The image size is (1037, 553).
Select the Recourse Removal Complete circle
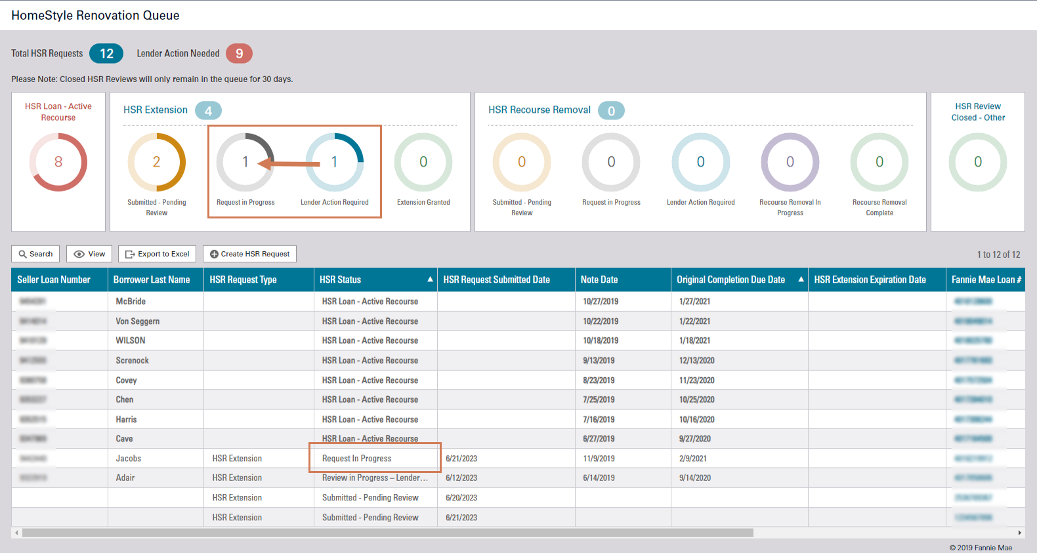[x=879, y=162]
